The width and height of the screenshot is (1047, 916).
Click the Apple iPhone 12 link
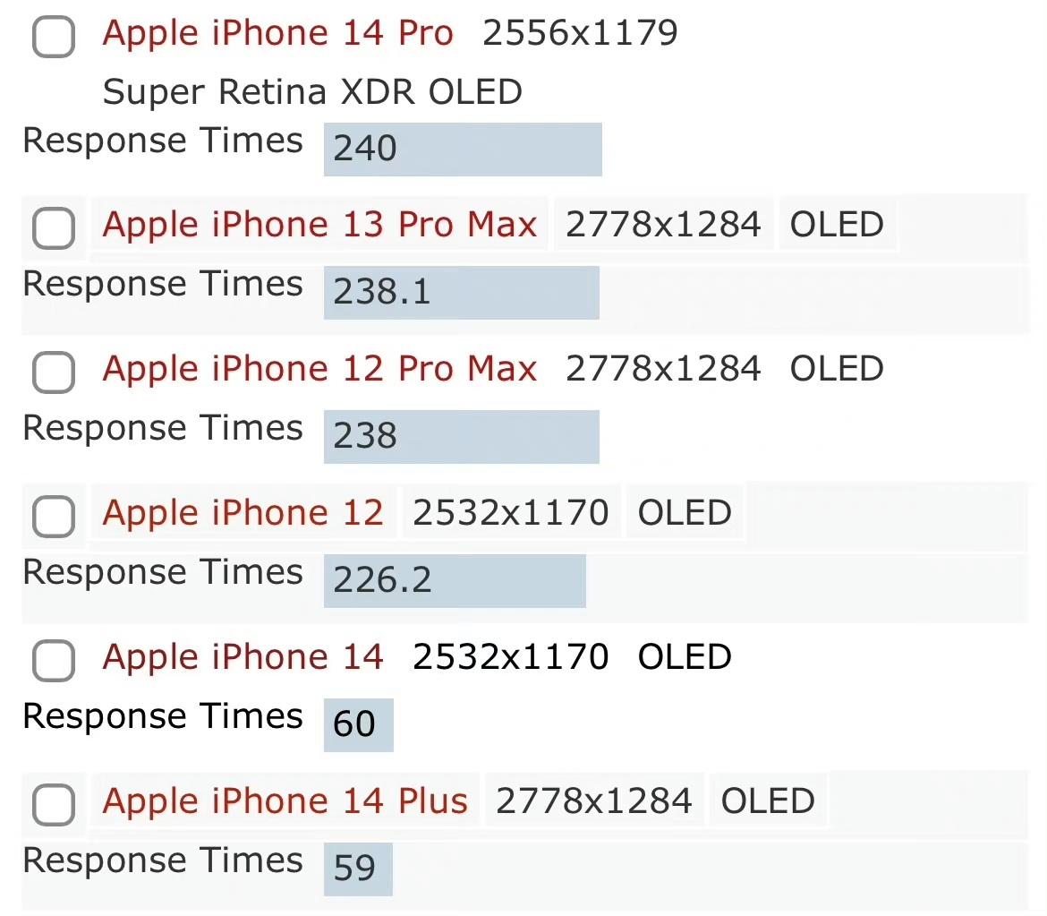coord(243,512)
